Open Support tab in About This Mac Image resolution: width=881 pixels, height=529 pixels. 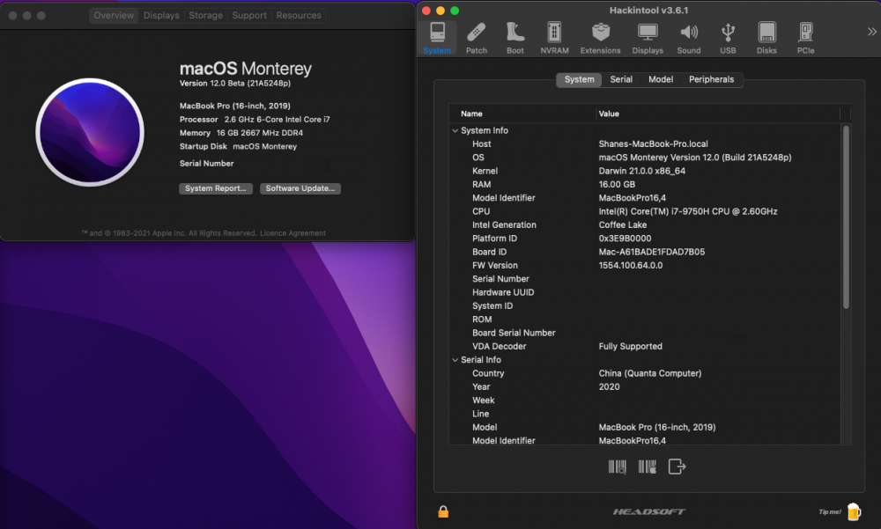249,16
